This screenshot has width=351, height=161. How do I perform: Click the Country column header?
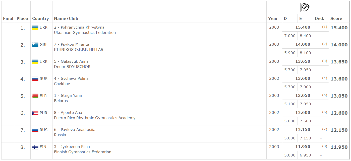[x=40, y=19]
